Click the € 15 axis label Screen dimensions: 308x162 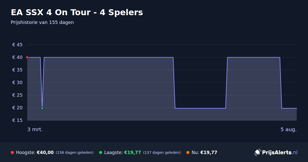(x=17, y=120)
